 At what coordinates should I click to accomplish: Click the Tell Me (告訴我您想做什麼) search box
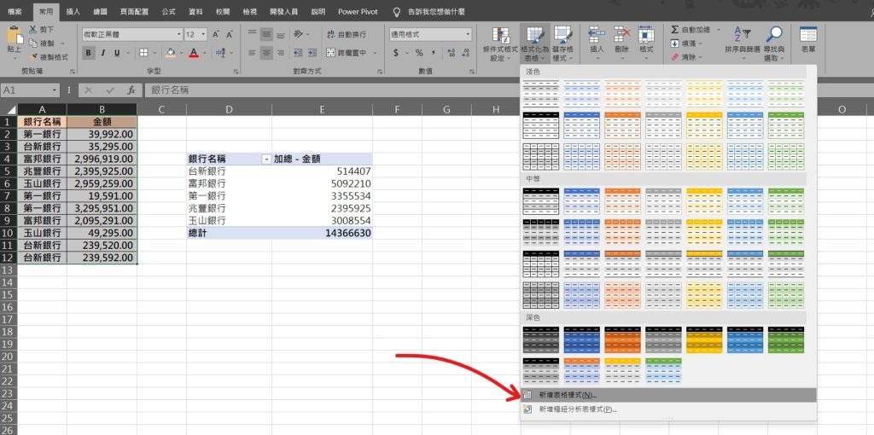(x=430, y=11)
